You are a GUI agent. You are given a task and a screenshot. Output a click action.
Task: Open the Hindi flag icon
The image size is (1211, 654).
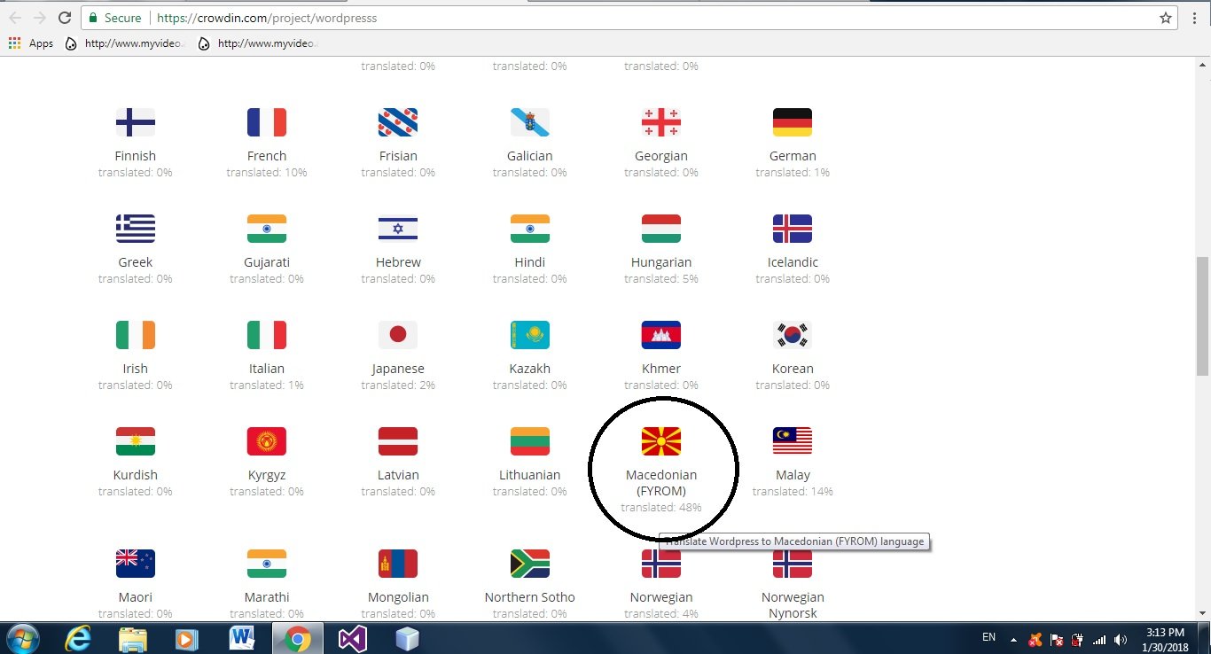pyautogui.click(x=530, y=229)
